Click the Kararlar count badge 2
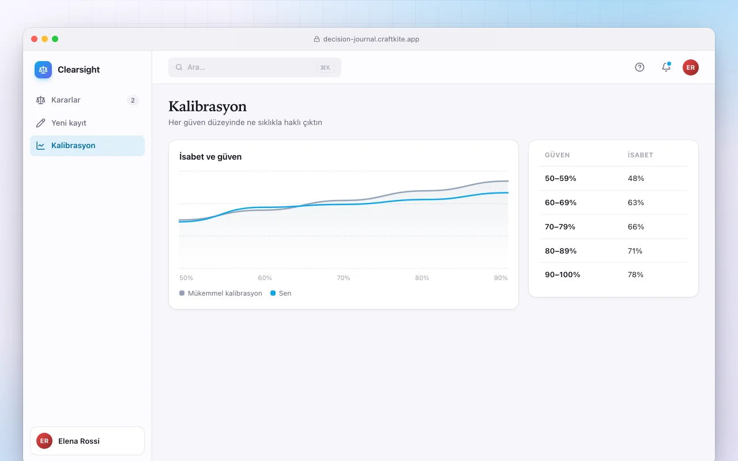Image resolution: width=738 pixels, height=461 pixels. tap(133, 100)
